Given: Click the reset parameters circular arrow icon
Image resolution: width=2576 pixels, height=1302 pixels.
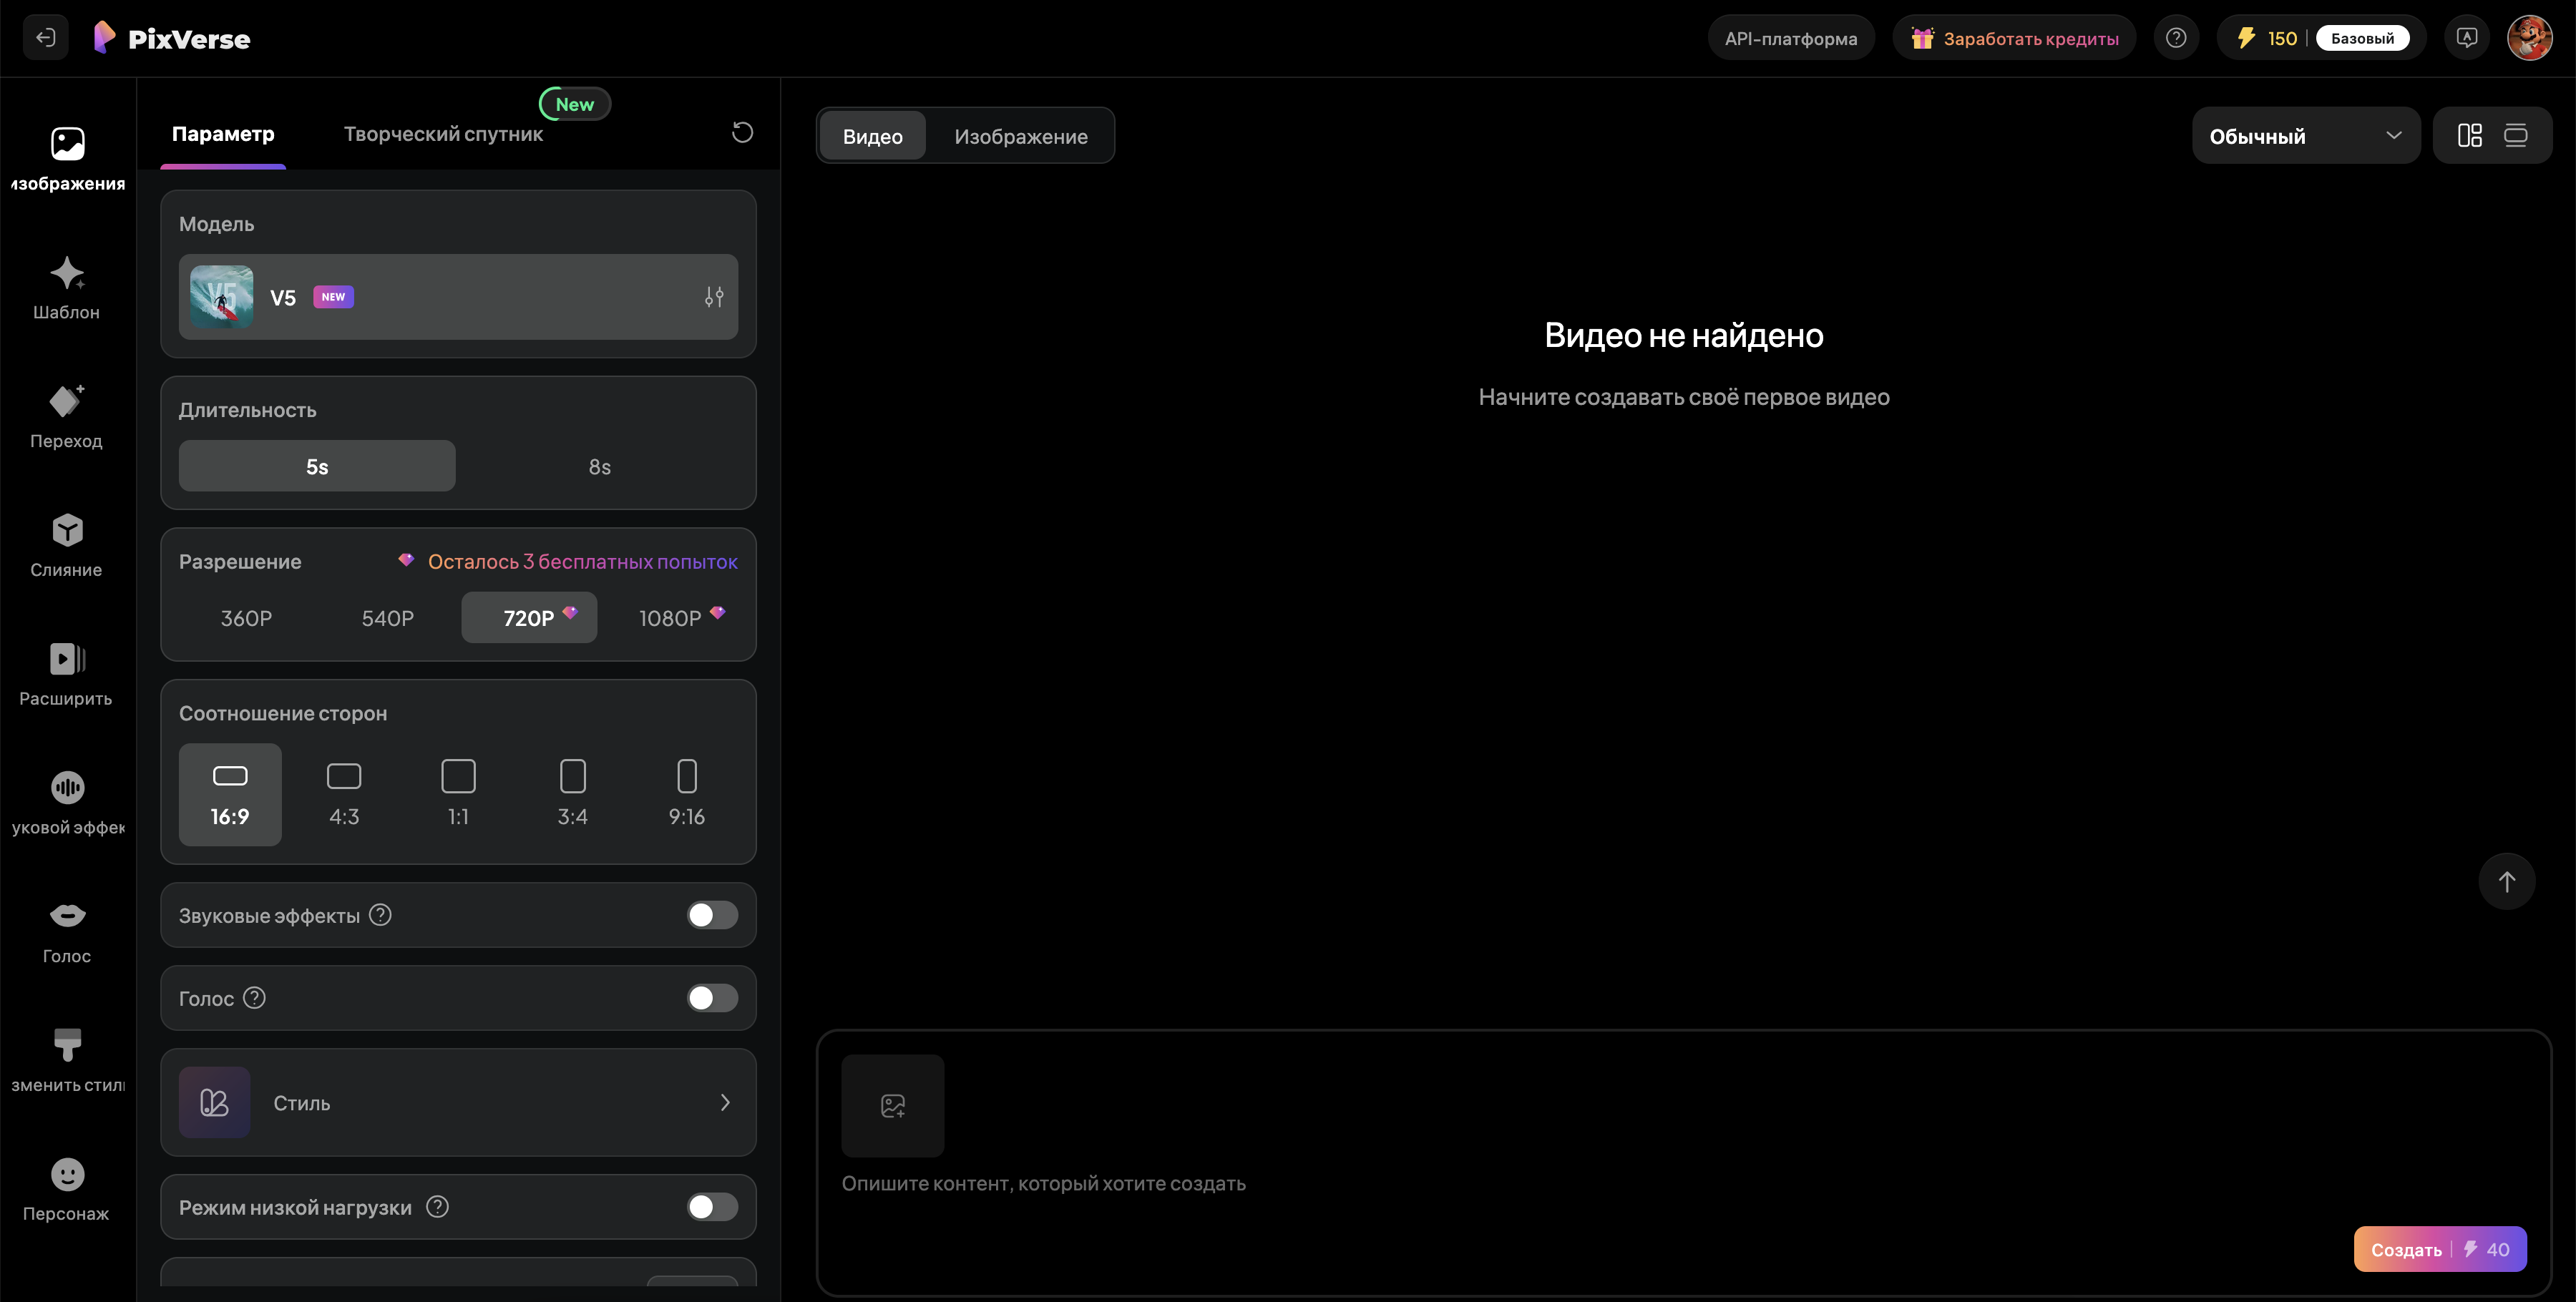Looking at the screenshot, I should (x=742, y=133).
